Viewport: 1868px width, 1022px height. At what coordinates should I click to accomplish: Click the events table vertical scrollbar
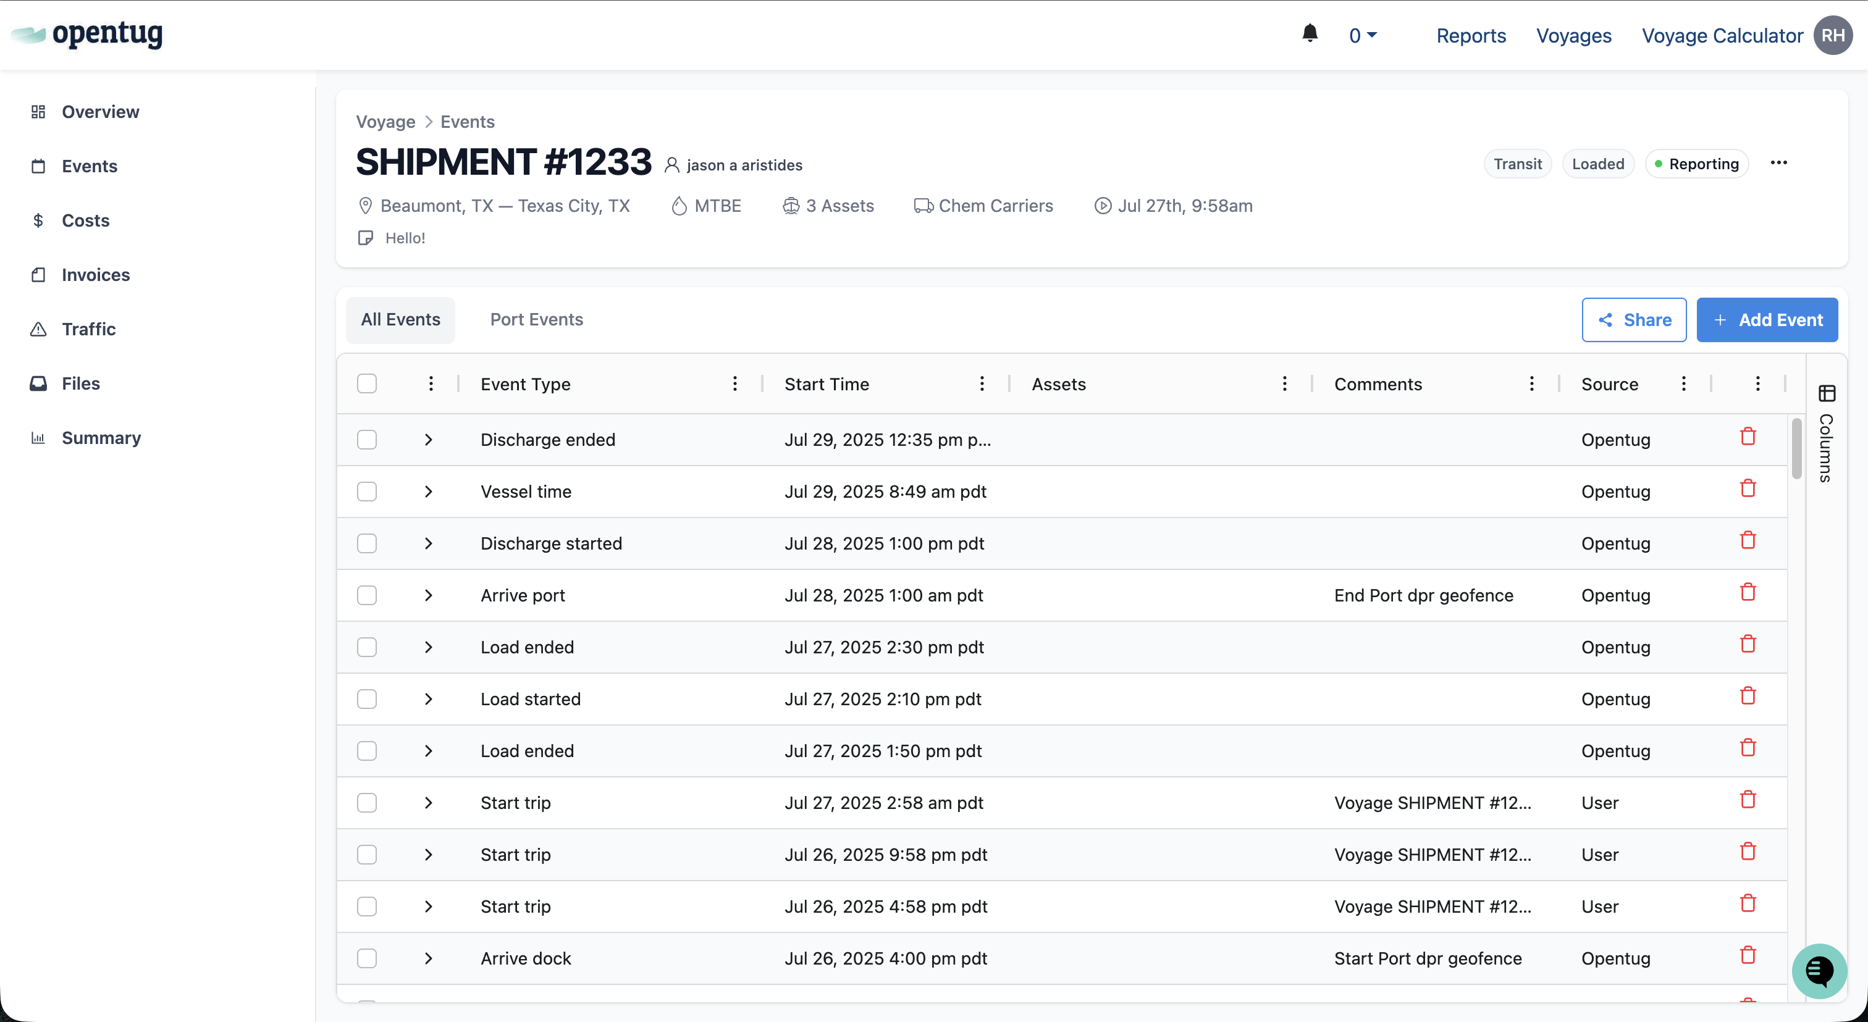coord(1796,450)
